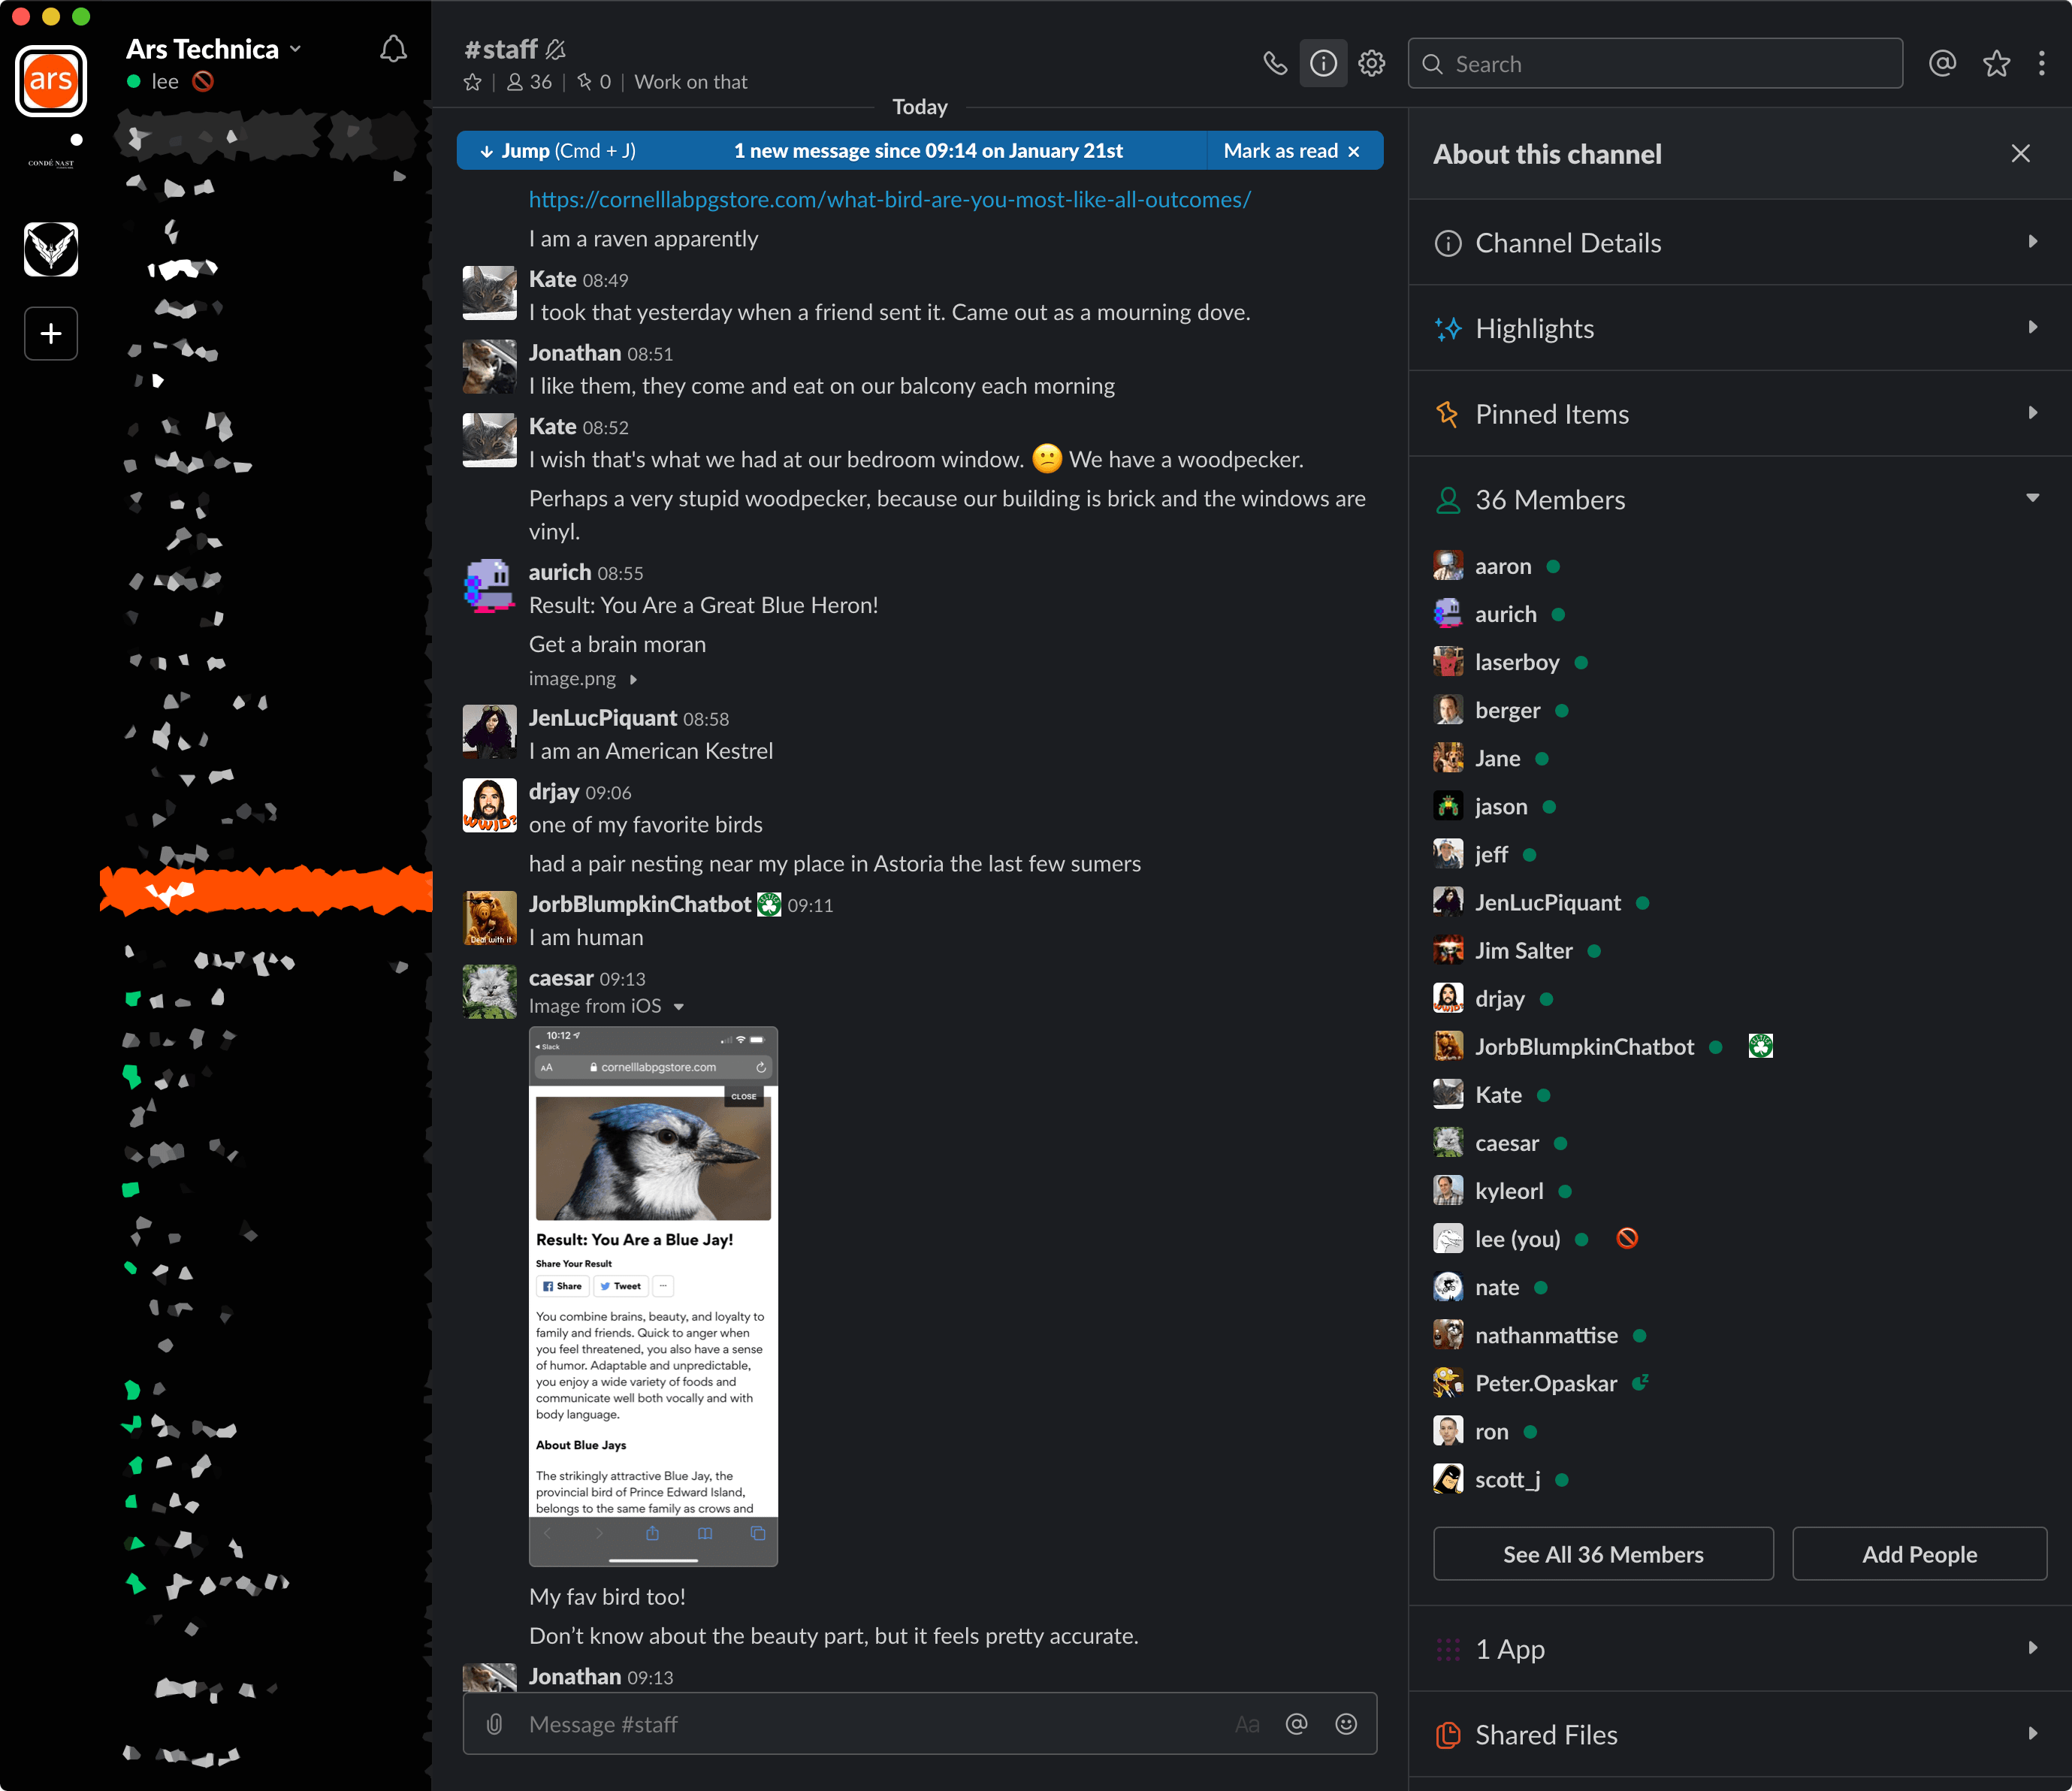
Task: Open the cornelllabpgstore bird quiz link
Action: coord(889,200)
